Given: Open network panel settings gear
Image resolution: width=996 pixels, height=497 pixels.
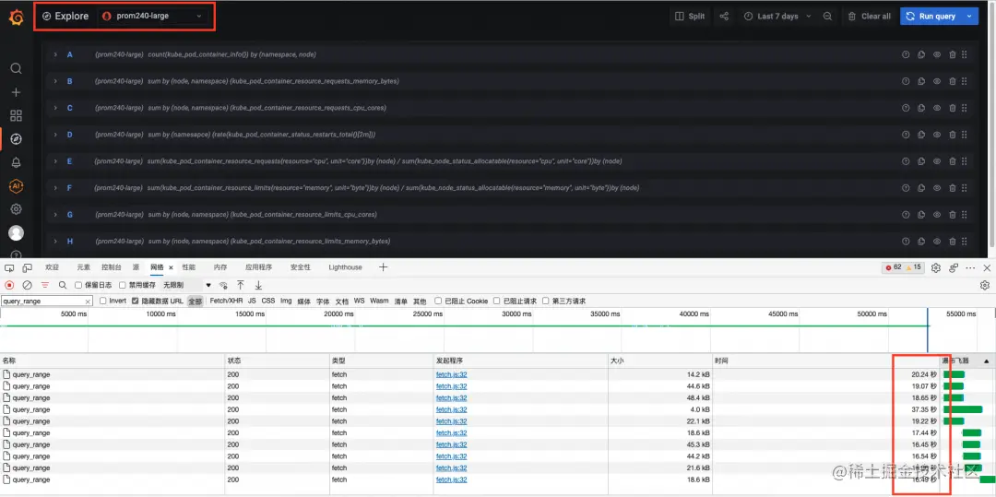Looking at the screenshot, I should (x=985, y=285).
